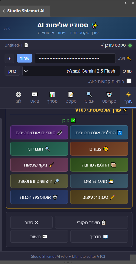
Task: Click the סטודיו שלימות AI title
Action: 63,26
